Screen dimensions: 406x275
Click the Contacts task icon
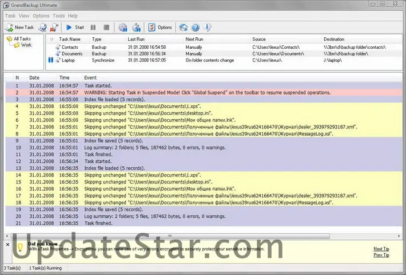[58, 47]
